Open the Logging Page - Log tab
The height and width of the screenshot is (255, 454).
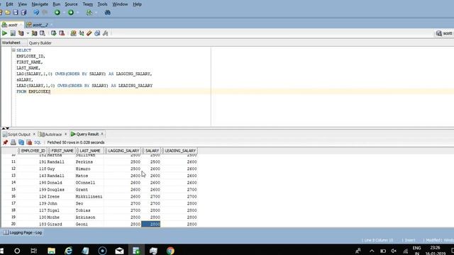coord(23,232)
